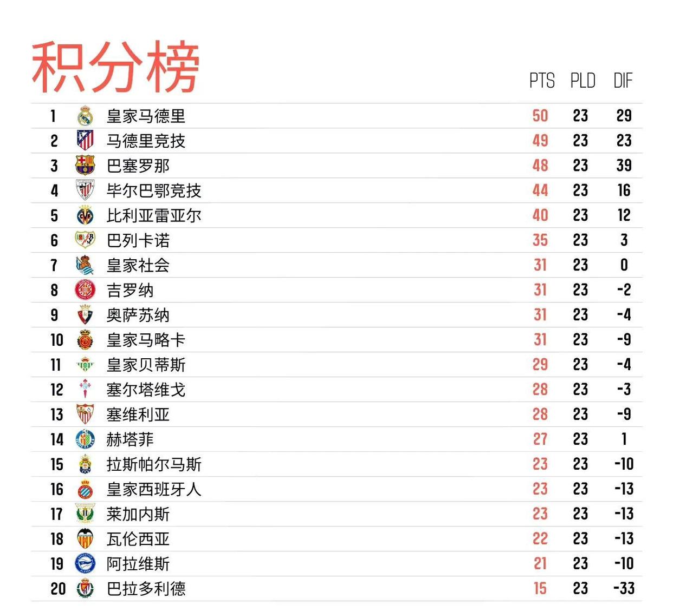
Task: Click the Alavés blue round crest
Action: pyautogui.click(x=85, y=564)
